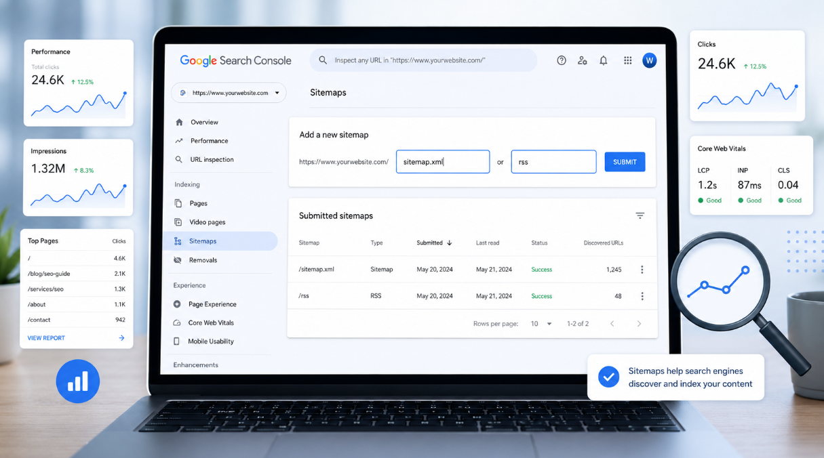
Task: Click Success status in the /rss row
Action: [542, 296]
